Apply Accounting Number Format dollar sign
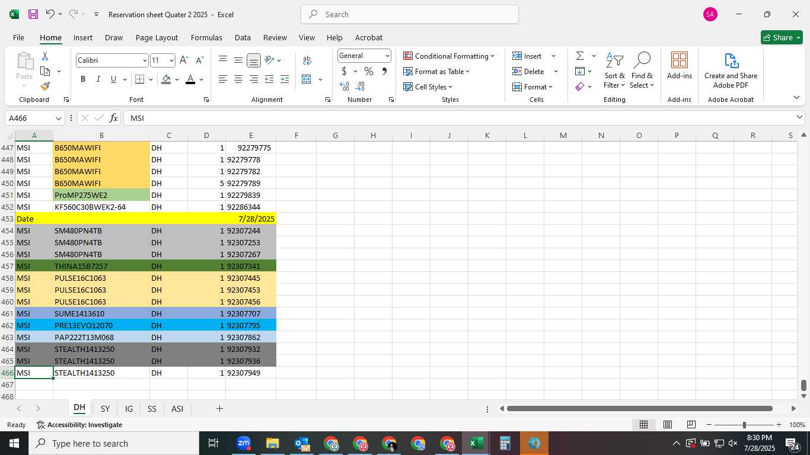The width and height of the screenshot is (810, 455). click(x=344, y=71)
